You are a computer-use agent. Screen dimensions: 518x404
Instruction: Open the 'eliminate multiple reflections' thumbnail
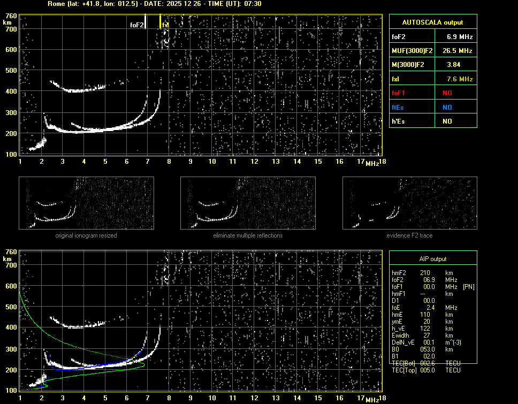click(248, 204)
